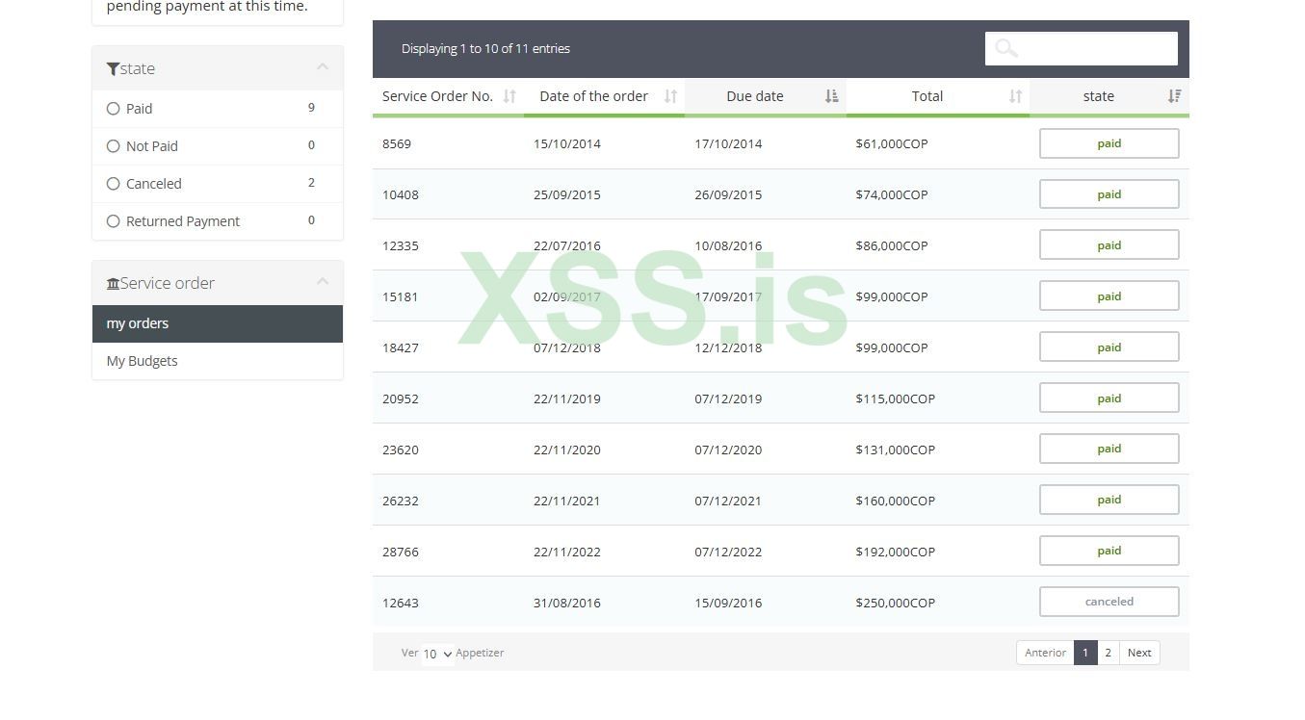Screen dimensions: 1305x720
Task: Click the funnel filter icon beside state
Action: coord(113,69)
